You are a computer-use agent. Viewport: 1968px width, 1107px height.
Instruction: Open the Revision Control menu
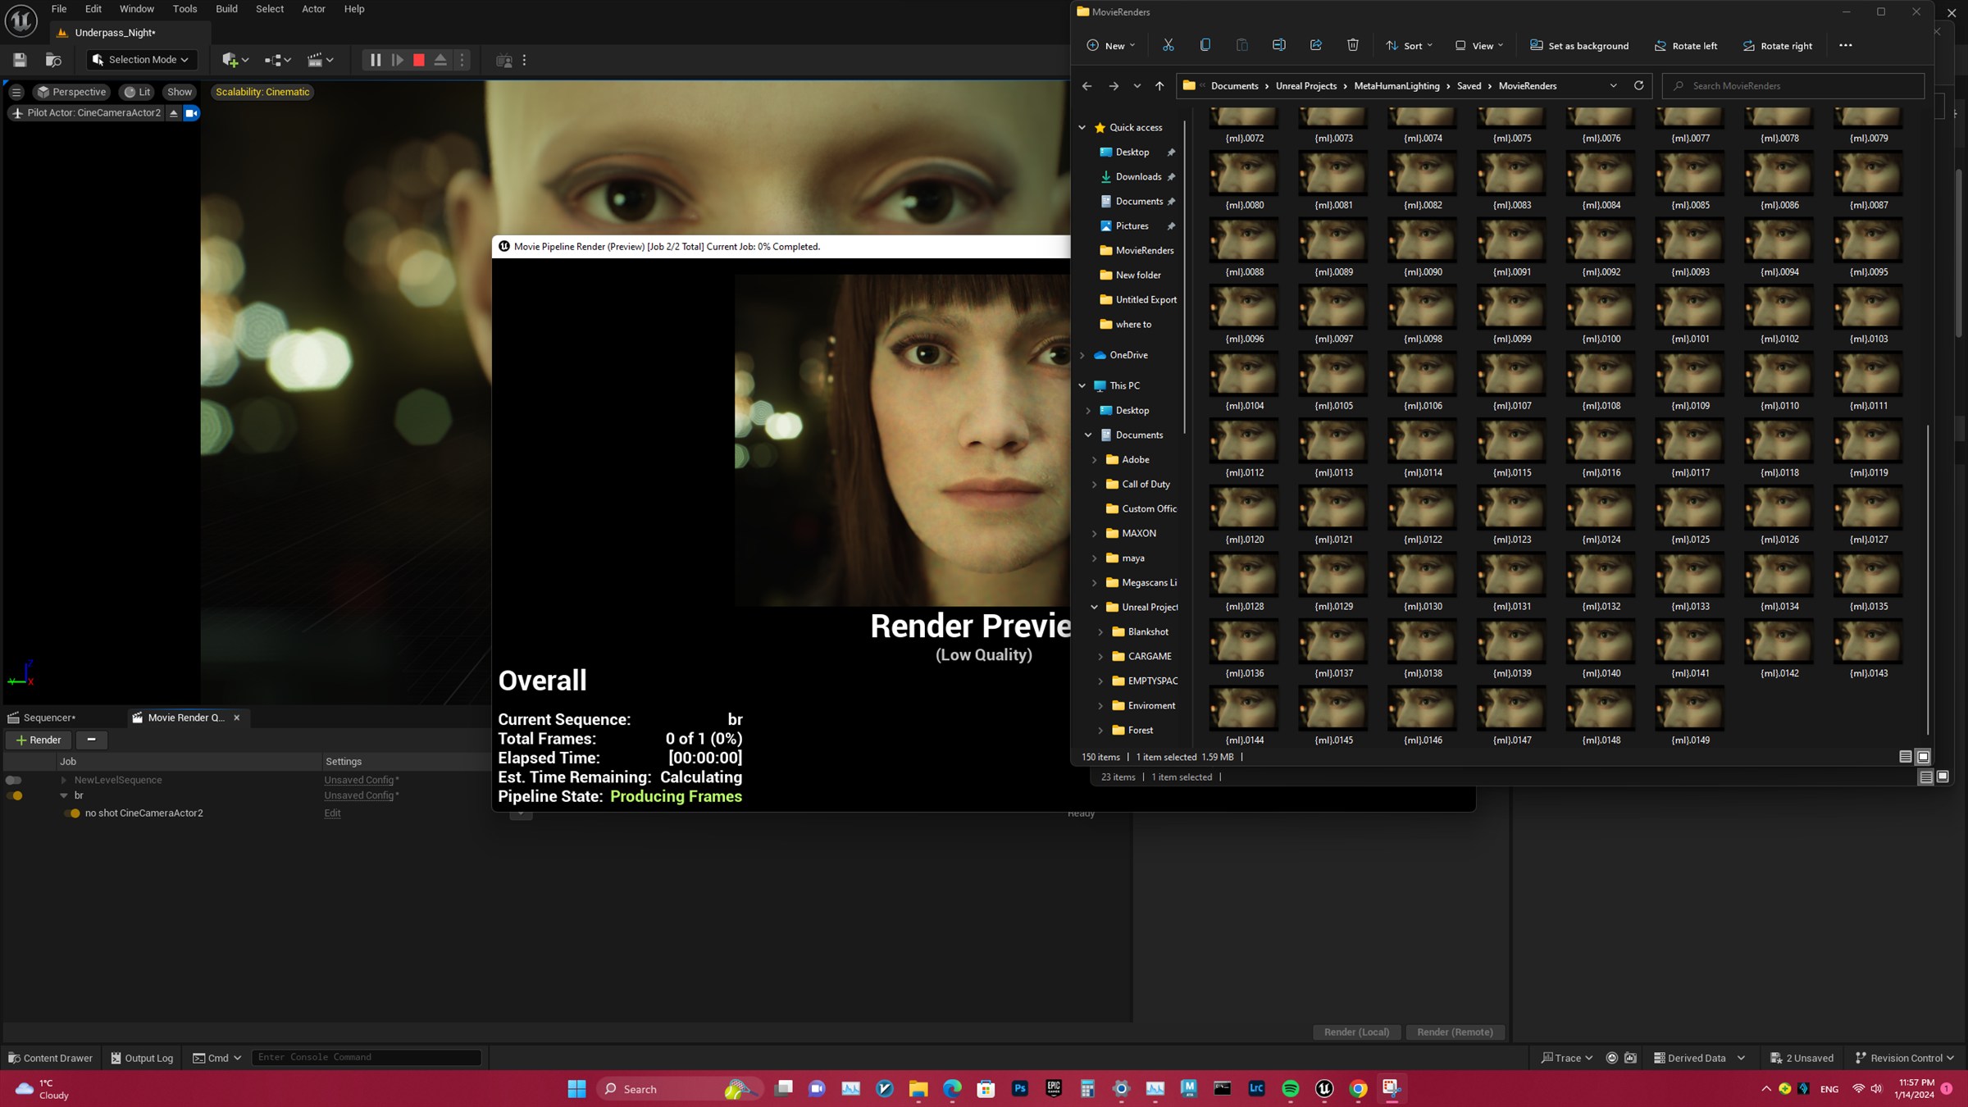click(1904, 1058)
